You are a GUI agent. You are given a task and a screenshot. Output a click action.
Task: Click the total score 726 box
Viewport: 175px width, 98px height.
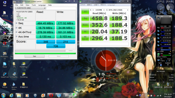point(56,46)
